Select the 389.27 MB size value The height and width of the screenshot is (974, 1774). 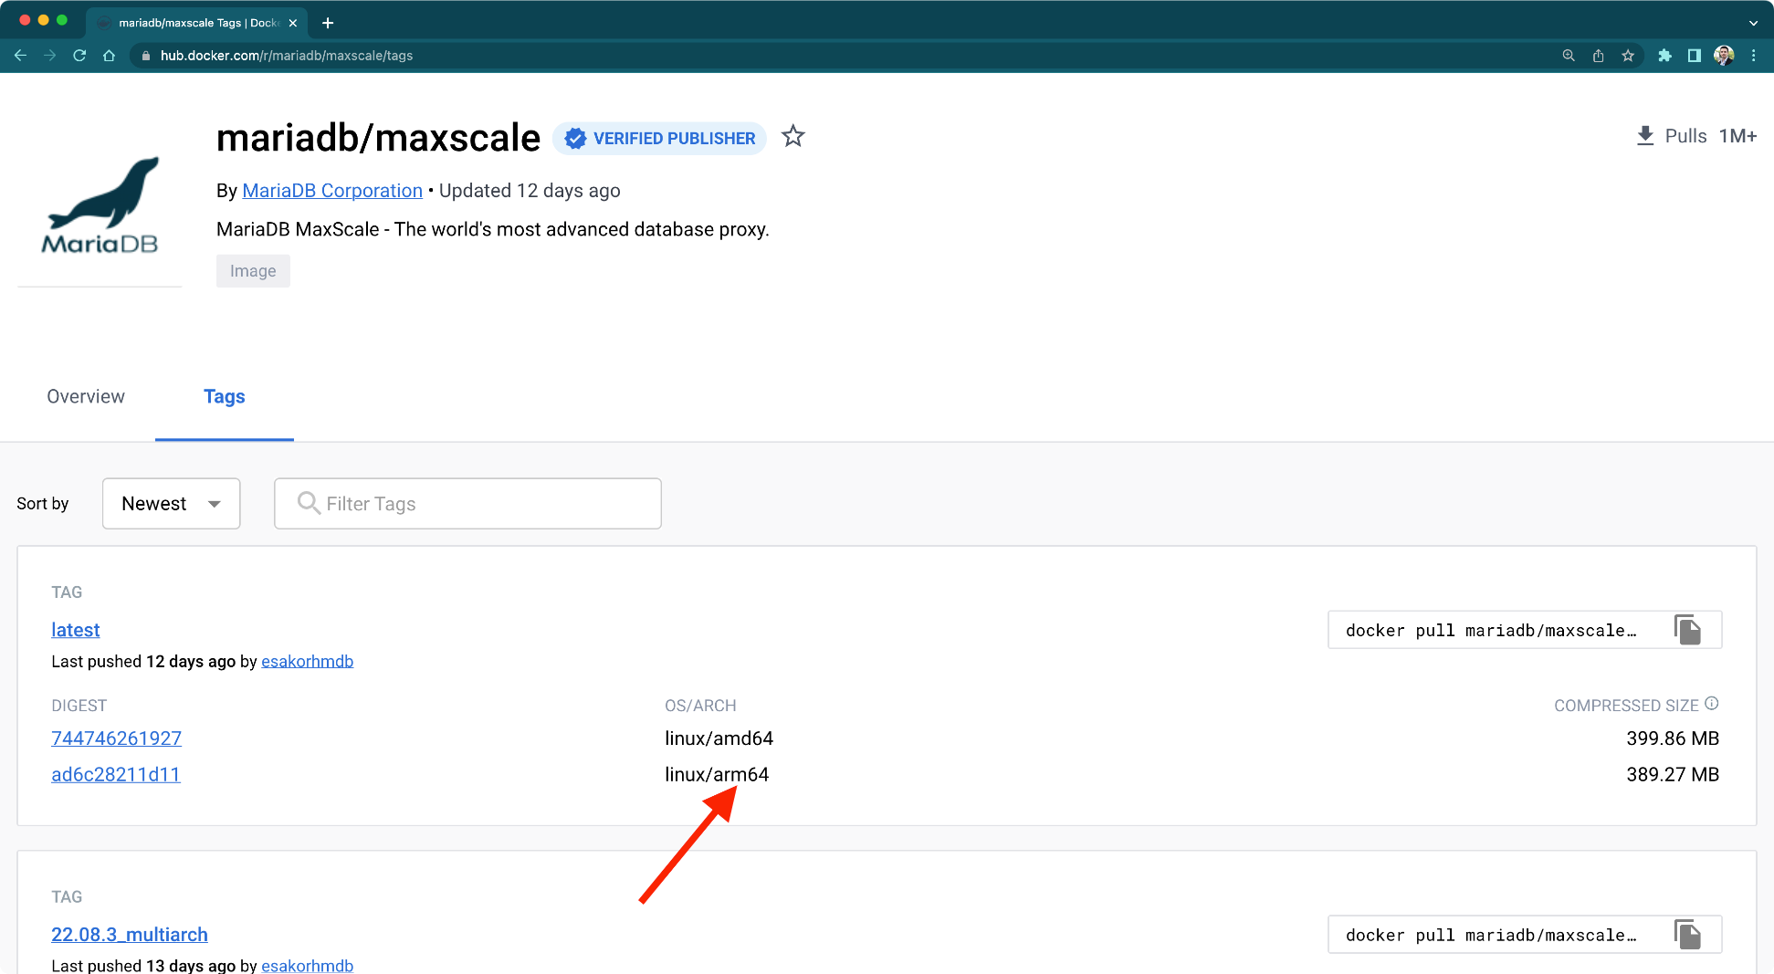click(x=1673, y=774)
